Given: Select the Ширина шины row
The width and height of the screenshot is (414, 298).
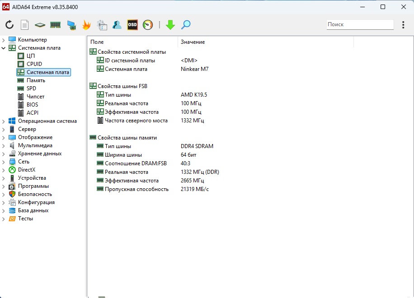Looking at the screenshot, I should coord(119,155).
